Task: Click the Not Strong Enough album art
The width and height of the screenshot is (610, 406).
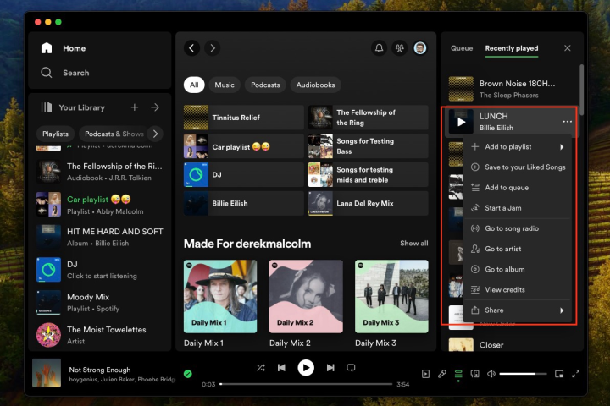Action: pos(47,373)
